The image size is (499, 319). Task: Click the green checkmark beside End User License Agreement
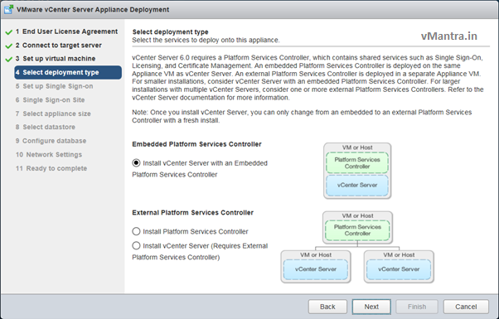[x=9, y=32]
